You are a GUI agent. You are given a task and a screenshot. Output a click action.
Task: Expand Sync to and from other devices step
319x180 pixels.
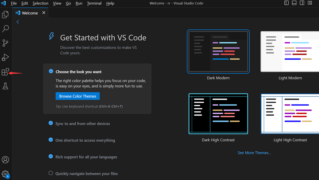[83, 124]
